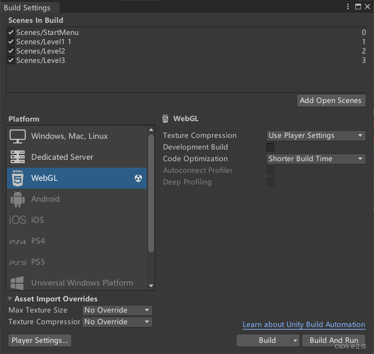Open the Learn about Unity Build Automation link
The image size is (374, 354).
[304, 325]
